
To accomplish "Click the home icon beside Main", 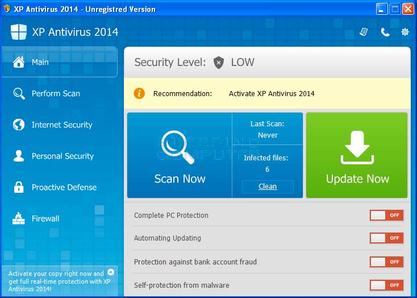I will pos(19,62).
